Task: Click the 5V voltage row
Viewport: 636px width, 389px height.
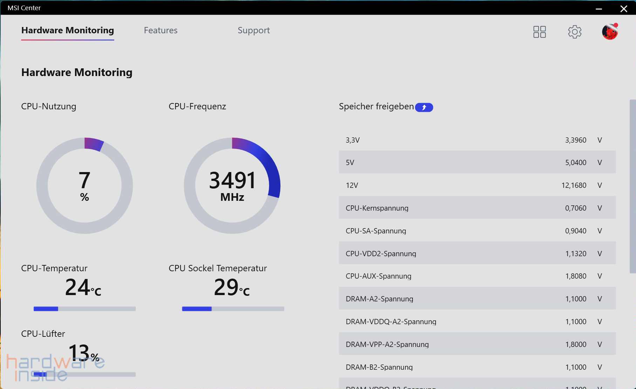Action: 477,162
